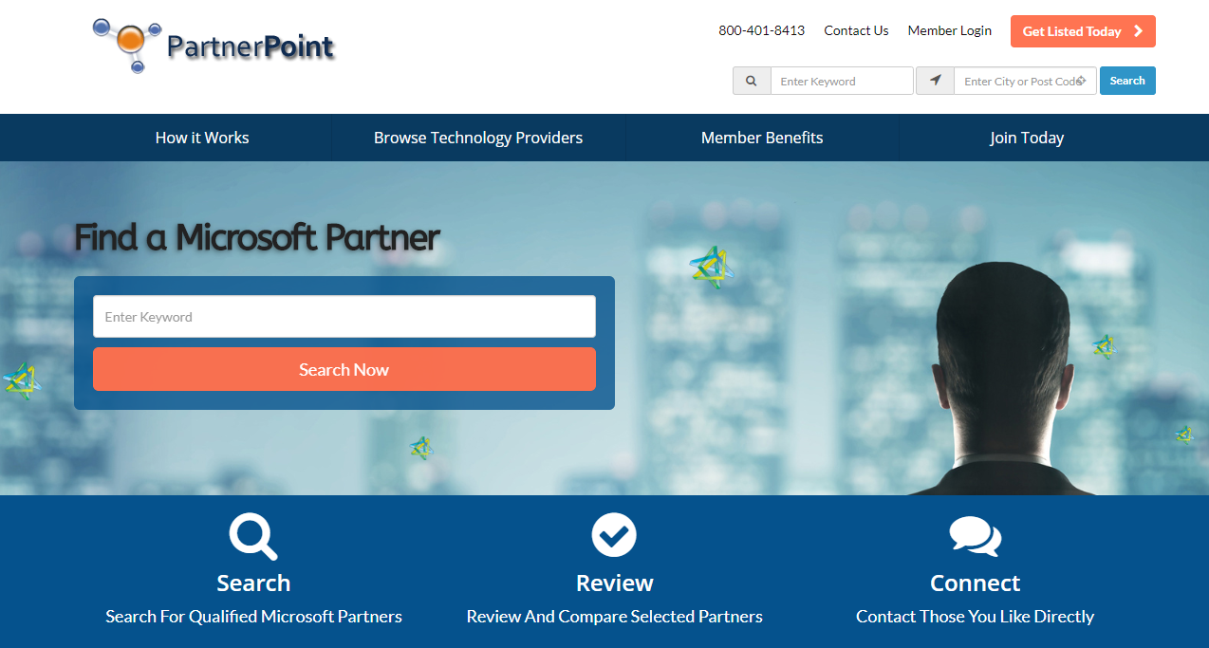Click 'Contact Those You Like Directly' text

976,617
